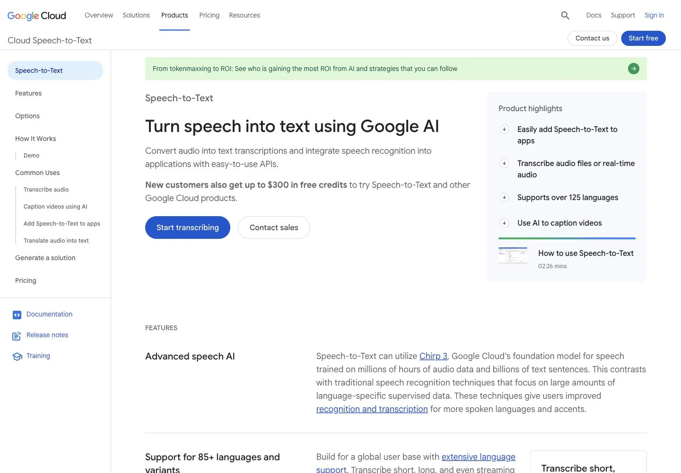Jump to Options in the sidebar
This screenshot has width=681, height=473.
27,116
